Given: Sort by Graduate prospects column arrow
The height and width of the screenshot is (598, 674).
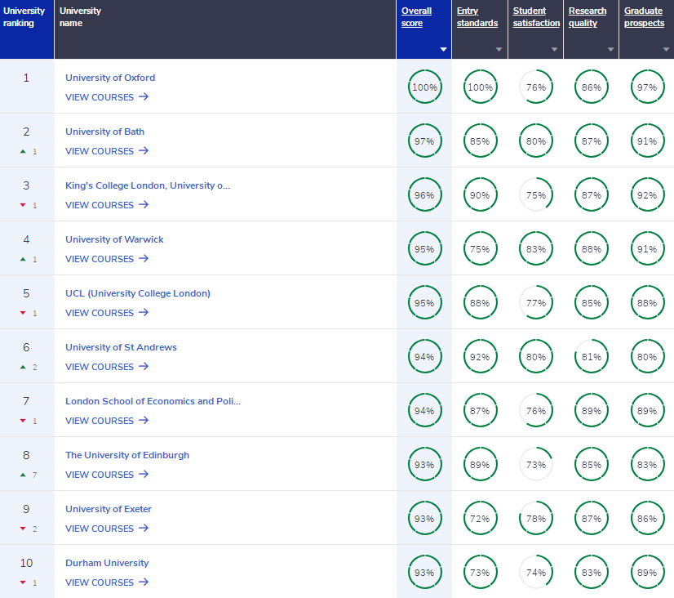Looking at the screenshot, I should click(x=667, y=50).
